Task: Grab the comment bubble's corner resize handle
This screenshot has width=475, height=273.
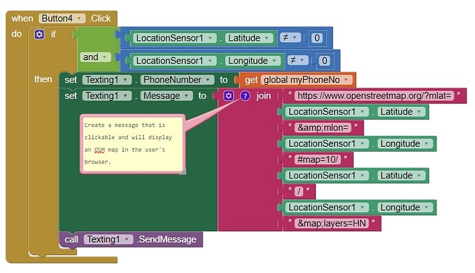Action: [x=182, y=172]
